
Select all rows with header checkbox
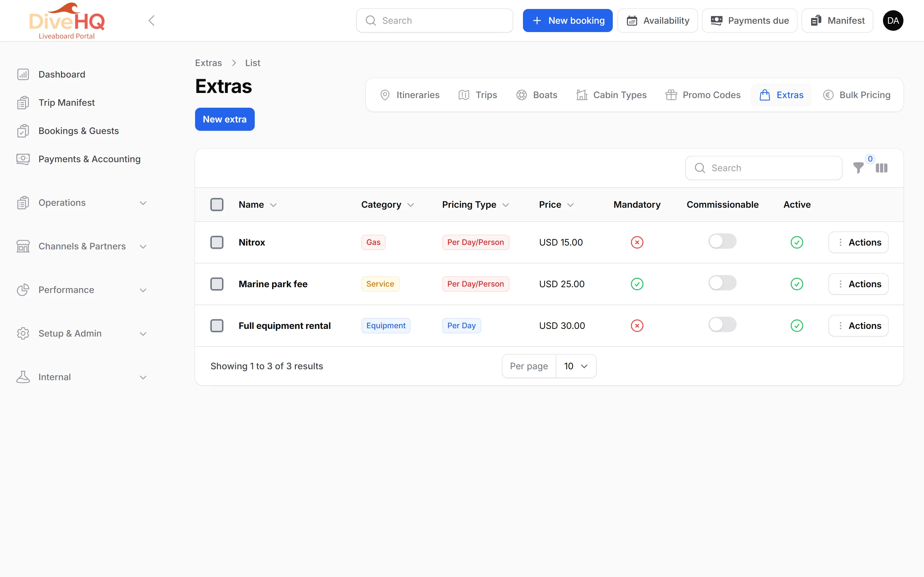217,205
